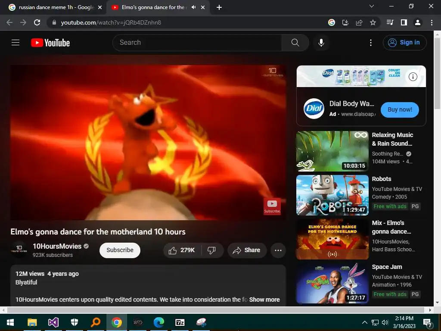441x331 pixels.
Task: Click the Sign in button
Action: pyautogui.click(x=405, y=43)
